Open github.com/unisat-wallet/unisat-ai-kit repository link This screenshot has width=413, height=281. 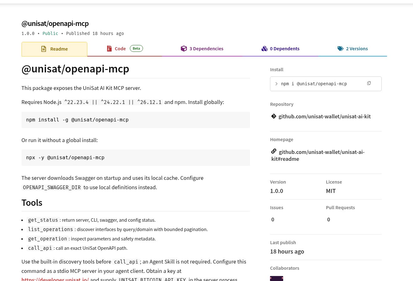324,116
